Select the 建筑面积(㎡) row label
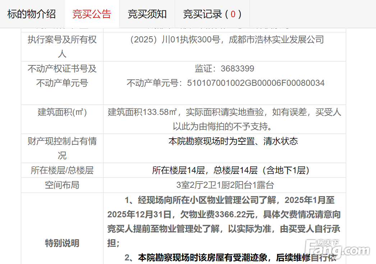The height and width of the screenshot is (264, 376). point(62,112)
